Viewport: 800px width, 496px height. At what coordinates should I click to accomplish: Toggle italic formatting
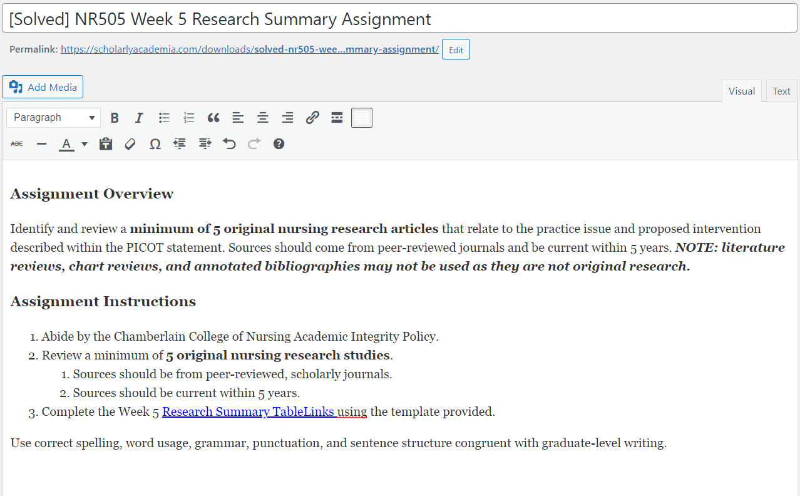(139, 118)
